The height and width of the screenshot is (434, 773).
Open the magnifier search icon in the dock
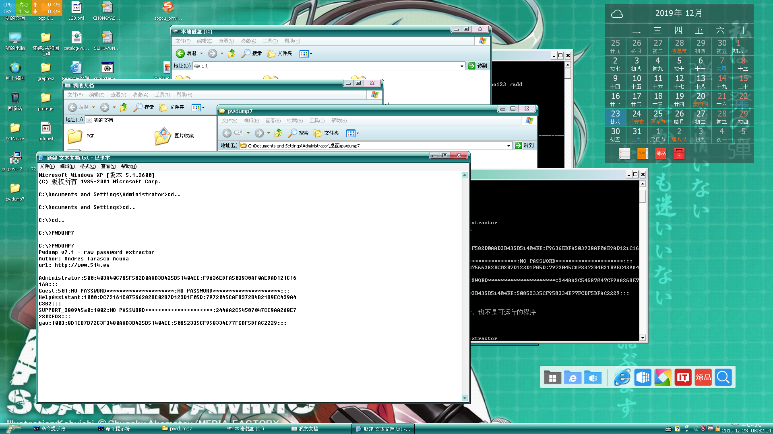coord(723,378)
